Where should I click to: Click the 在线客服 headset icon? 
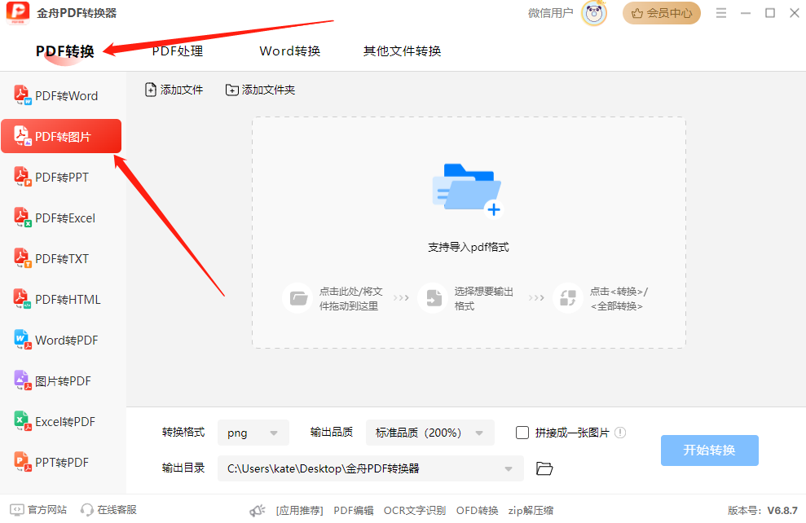[x=87, y=510]
